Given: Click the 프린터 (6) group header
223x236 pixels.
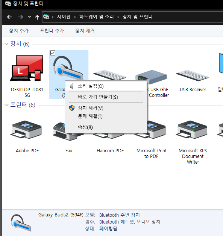Looking at the screenshot, I should tap(23, 105).
